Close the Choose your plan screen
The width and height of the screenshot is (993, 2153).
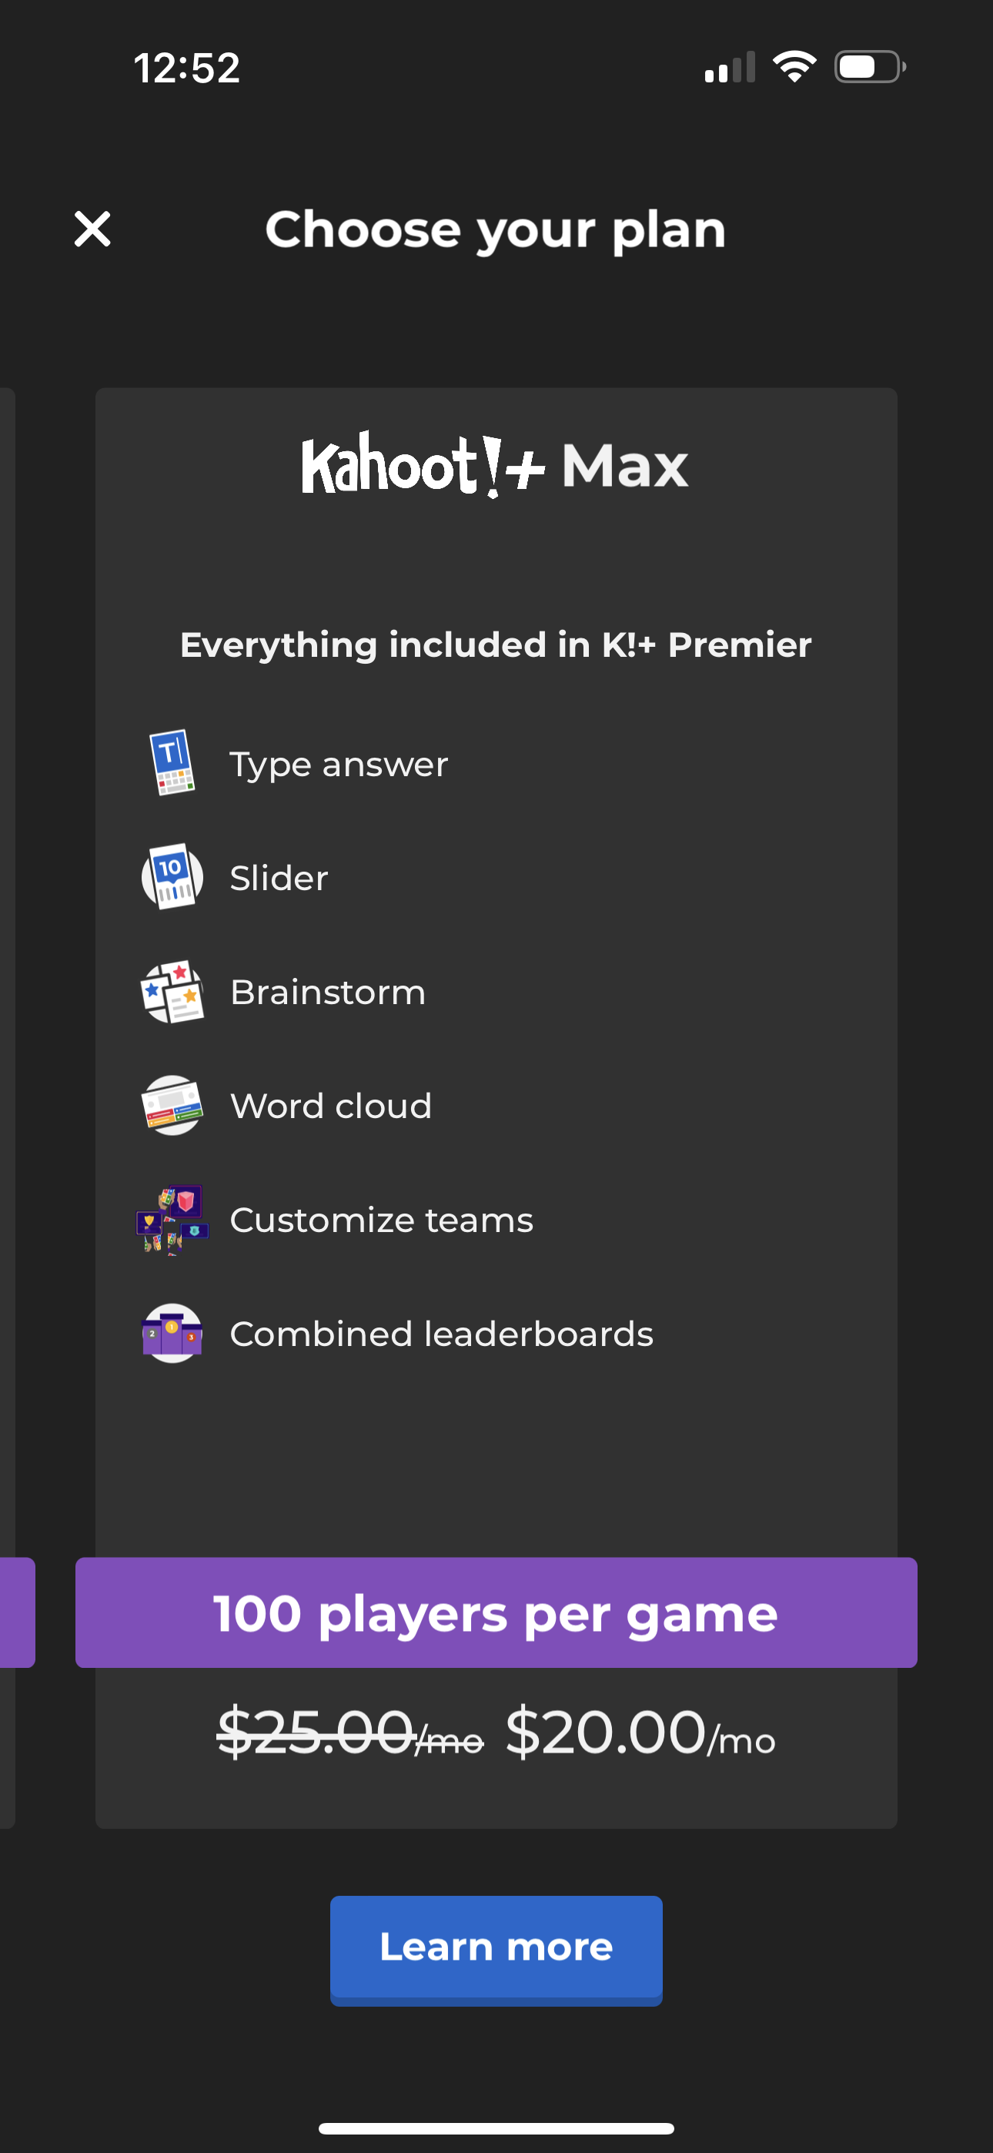coord(91,228)
